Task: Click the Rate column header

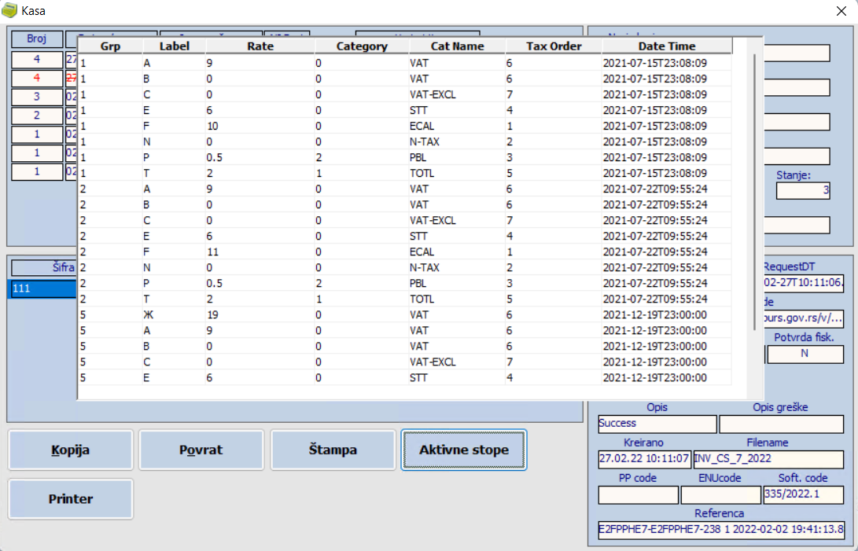Action: pyautogui.click(x=260, y=46)
